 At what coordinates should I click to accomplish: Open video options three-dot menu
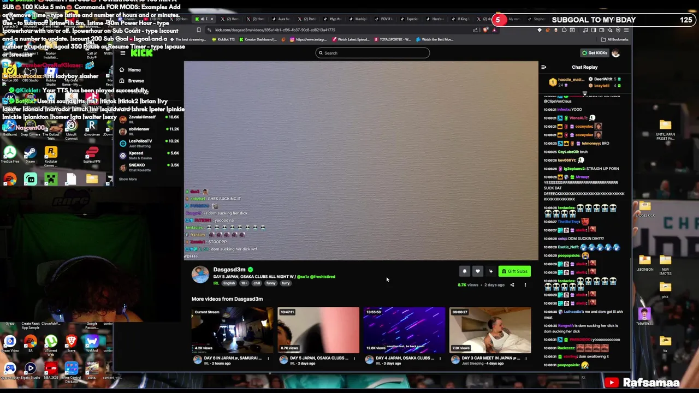point(525,285)
